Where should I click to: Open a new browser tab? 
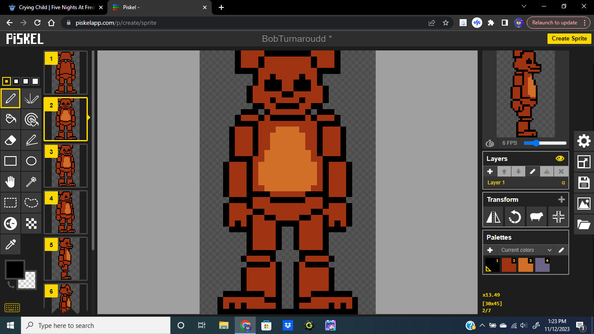pyautogui.click(x=221, y=7)
